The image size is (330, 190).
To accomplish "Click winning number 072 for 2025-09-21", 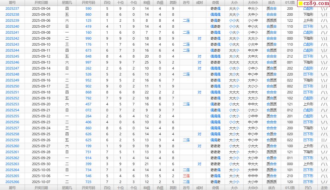I will pos(88,110).
